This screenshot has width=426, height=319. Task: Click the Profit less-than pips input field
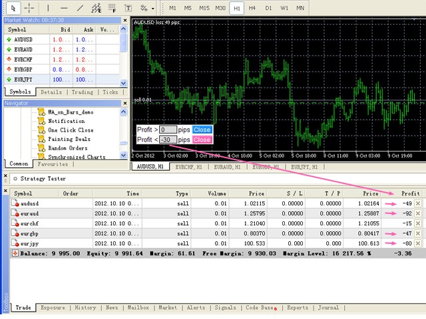point(168,140)
